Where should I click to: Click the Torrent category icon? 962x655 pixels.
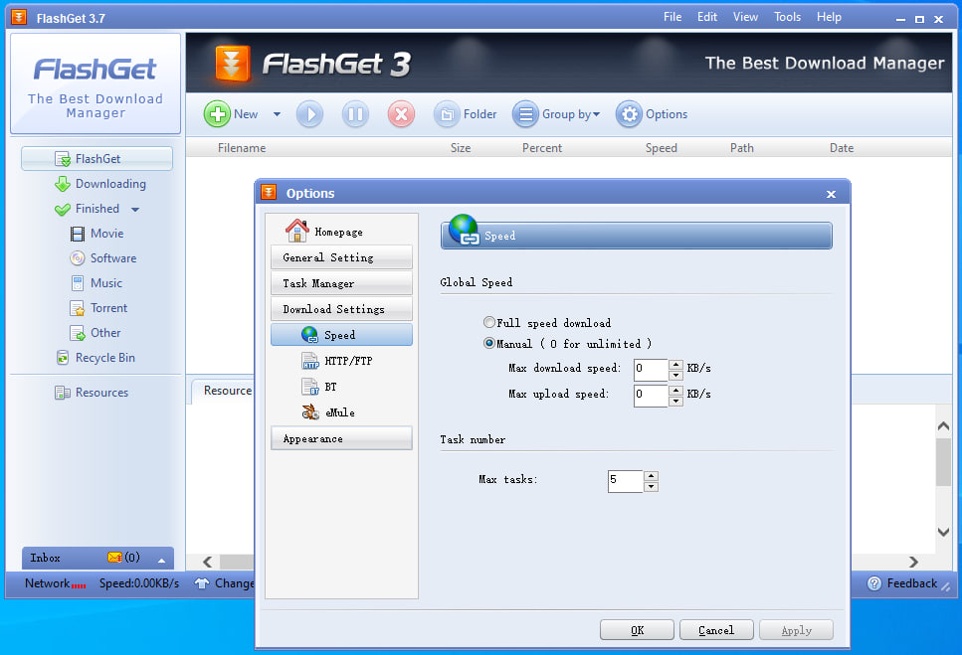pyautogui.click(x=78, y=308)
